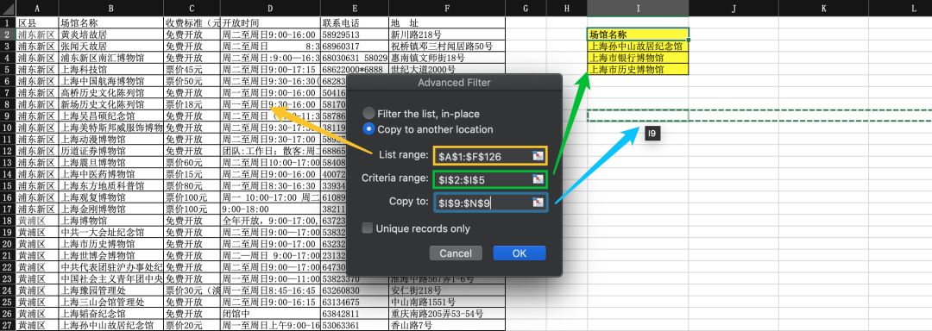Click the 票价18元 cell
Viewport: 932px width, 331px height.
point(192,103)
